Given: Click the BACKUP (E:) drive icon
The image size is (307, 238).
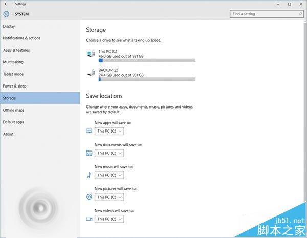Looking at the screenshot, I should 91,72.
